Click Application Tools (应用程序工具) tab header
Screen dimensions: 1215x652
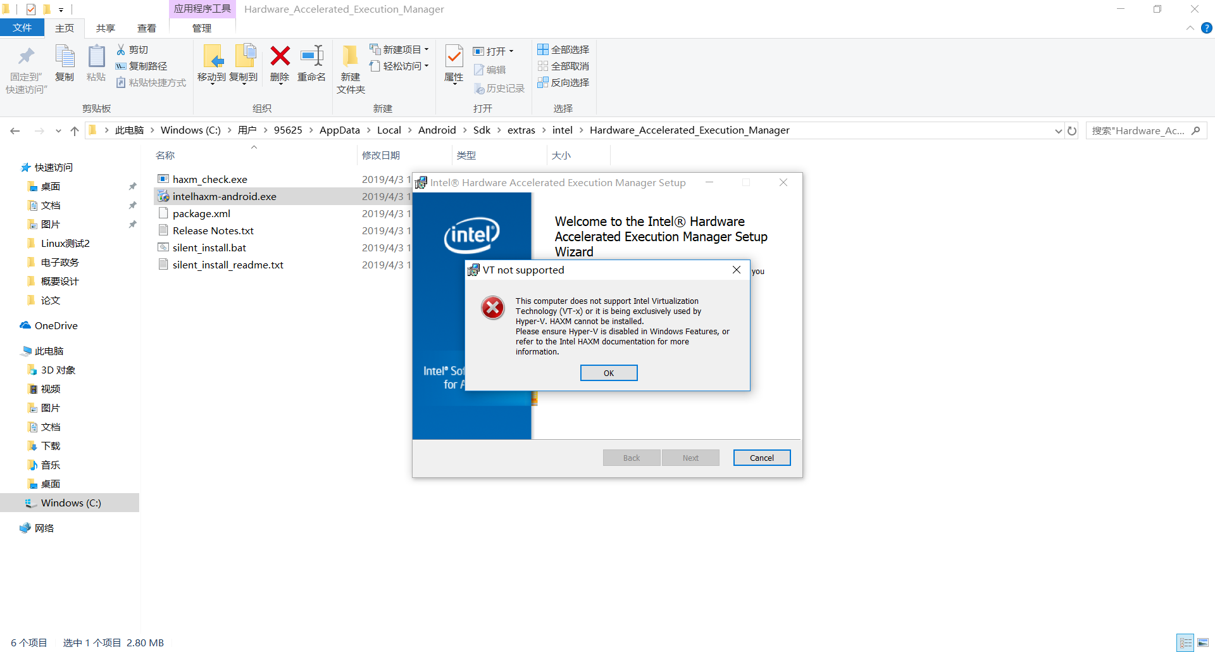click(202, 9)
